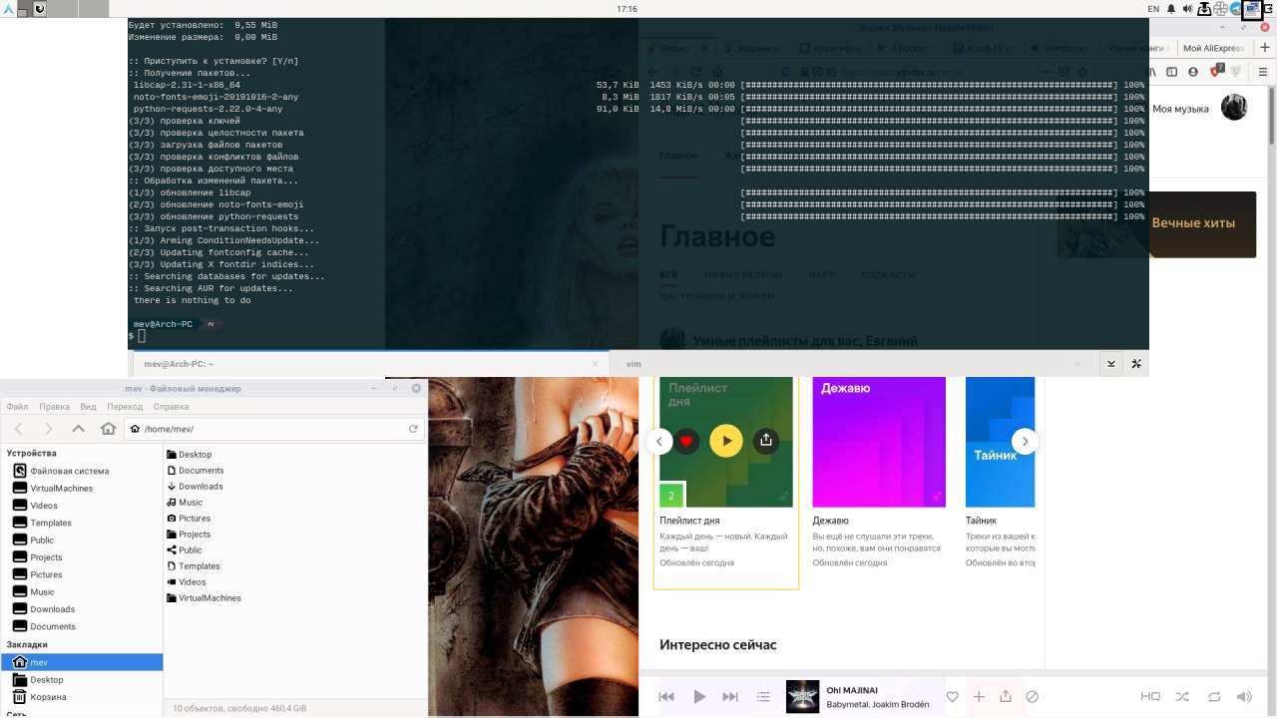The height and width of the screenshot is (718, 1277).
Task: Select the Downloads folder in file list
Action: coord(195,487)
